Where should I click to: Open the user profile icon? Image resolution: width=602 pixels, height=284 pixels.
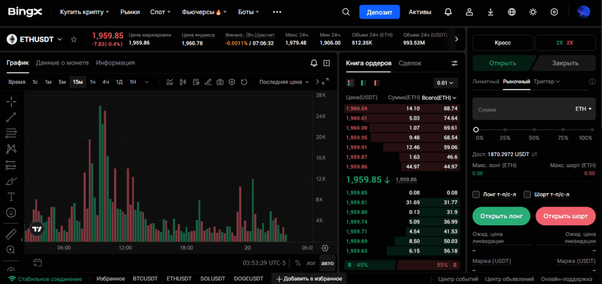pyautogui.click(x=469, y=12)
